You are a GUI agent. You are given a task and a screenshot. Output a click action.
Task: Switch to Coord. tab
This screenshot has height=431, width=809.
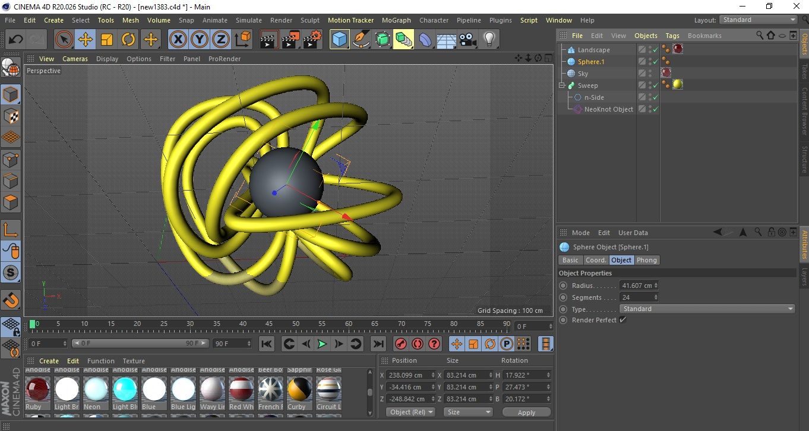click(596, 260)
